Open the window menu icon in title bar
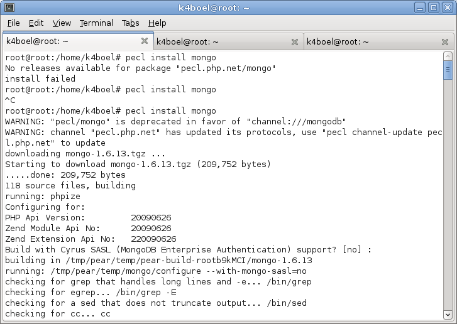Viewport: 457px width, 324px height. click(x=8, y=8)
